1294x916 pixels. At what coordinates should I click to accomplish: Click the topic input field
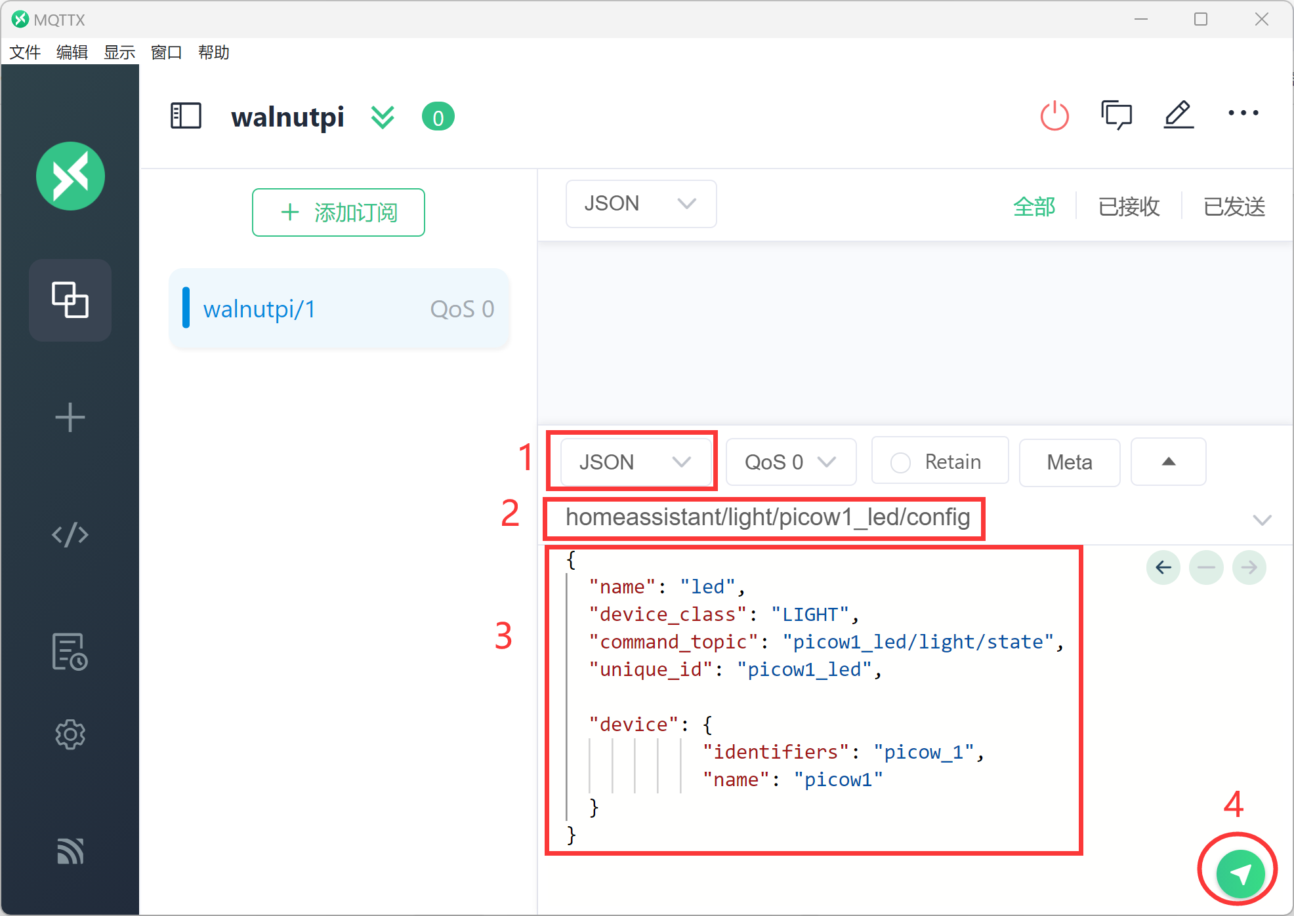[x=768, y=517]
